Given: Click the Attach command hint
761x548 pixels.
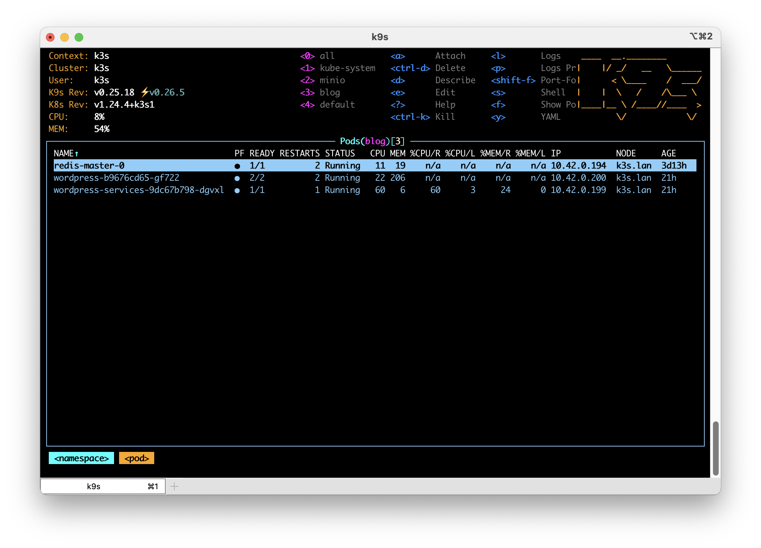Looking at the screenshot, I should coord(450,56).
